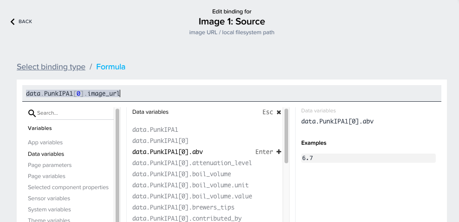This screenshot has width=459, height=222.
Task: Open Page variables category
Action: click(46, 176)
